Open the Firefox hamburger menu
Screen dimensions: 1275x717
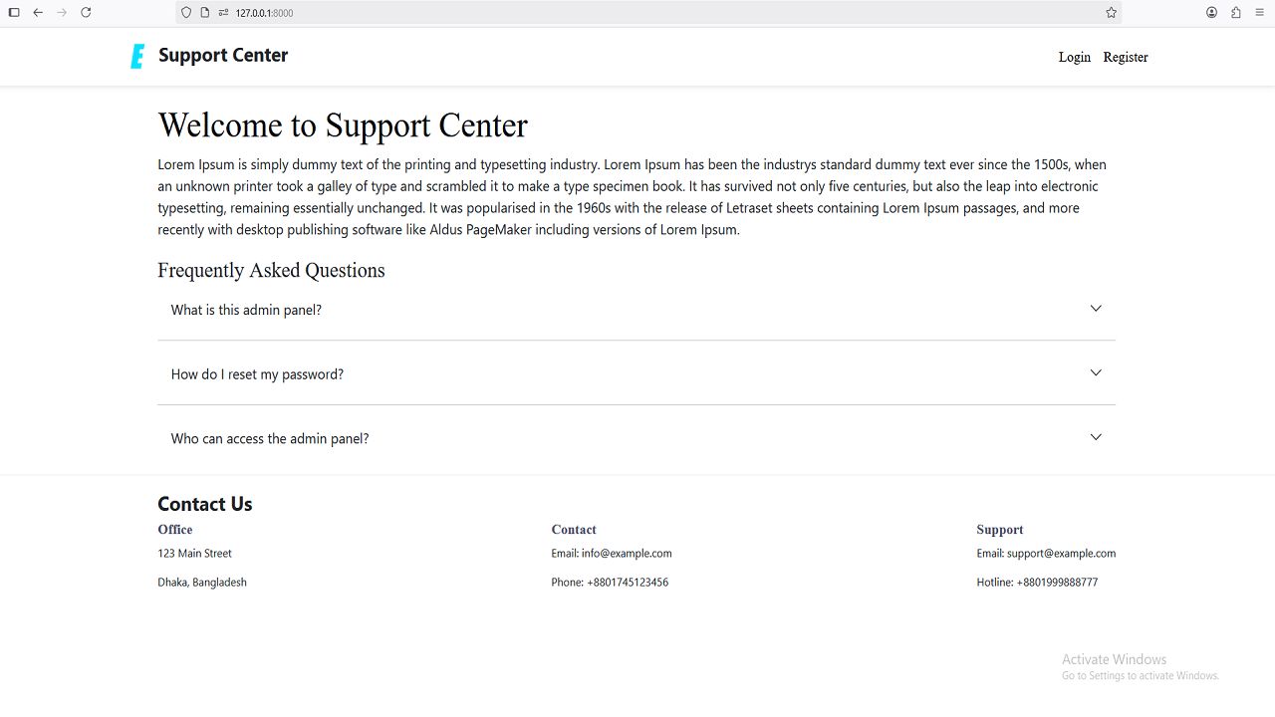(1260, 13)
